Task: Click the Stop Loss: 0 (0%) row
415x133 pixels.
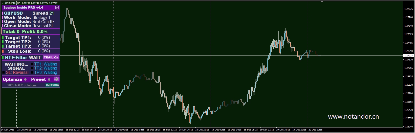Action: click(31, 51)
